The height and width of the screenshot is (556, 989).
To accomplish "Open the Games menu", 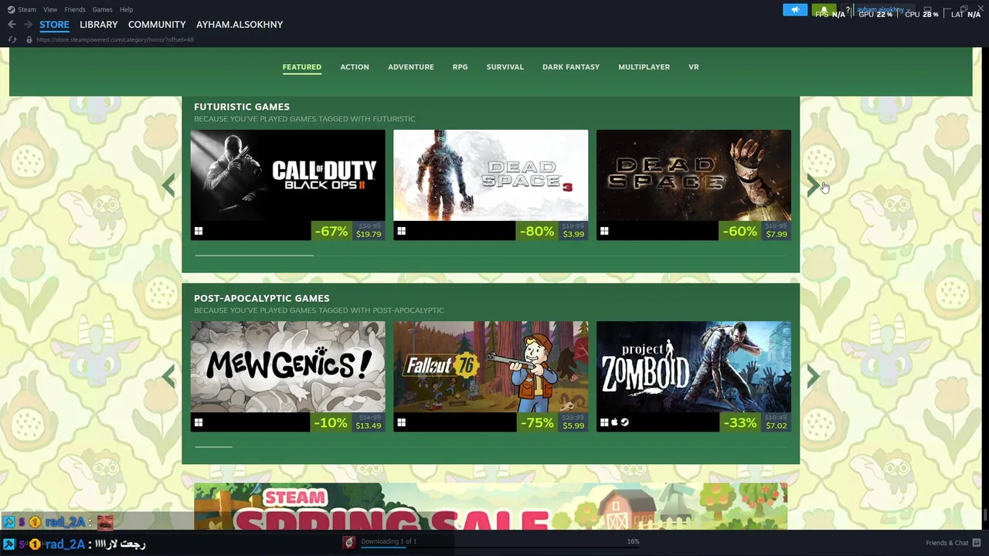I will (x=102, y=9).
